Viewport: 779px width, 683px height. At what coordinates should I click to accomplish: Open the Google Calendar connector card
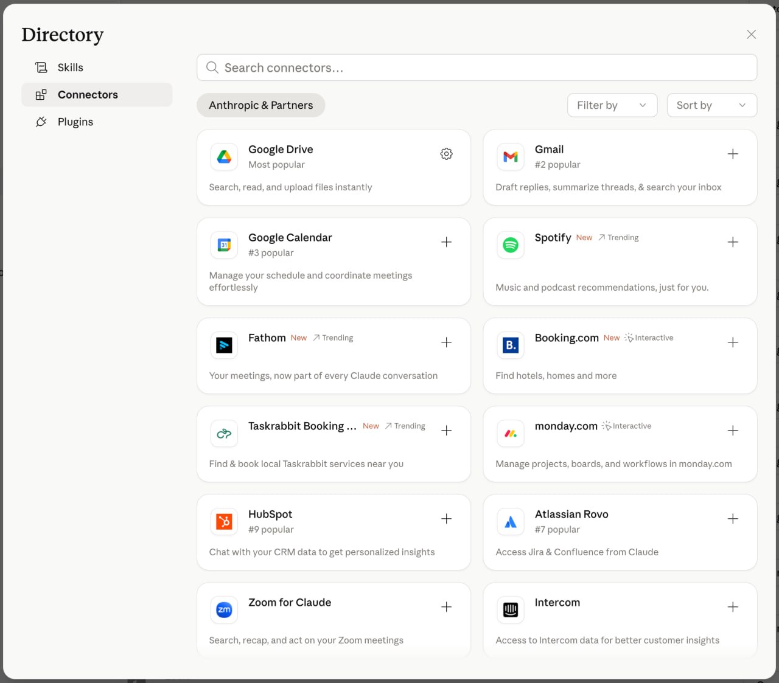coord(334,262)
